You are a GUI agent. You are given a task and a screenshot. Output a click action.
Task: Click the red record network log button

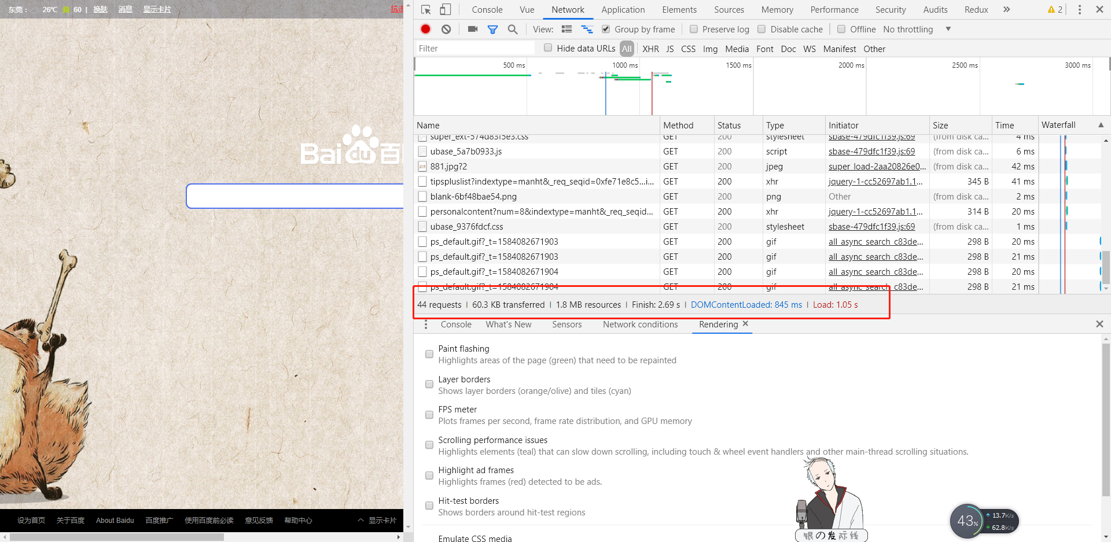tap(425, 29)
